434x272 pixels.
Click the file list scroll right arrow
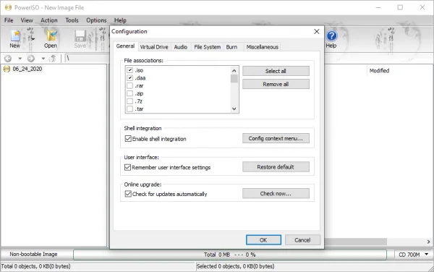coord(428,242)
